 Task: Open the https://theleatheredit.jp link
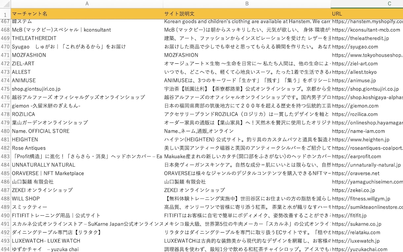(360, 38)
